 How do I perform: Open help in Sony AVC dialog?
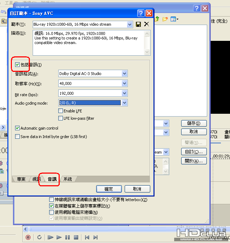tap(141, 13)
